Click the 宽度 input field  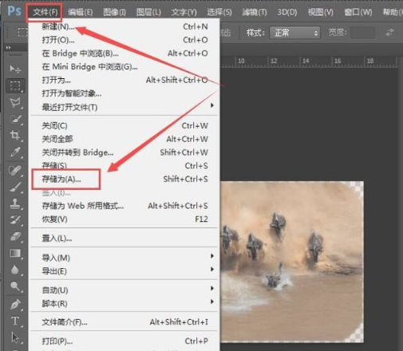pyautogui.click(x=362, y=33)
